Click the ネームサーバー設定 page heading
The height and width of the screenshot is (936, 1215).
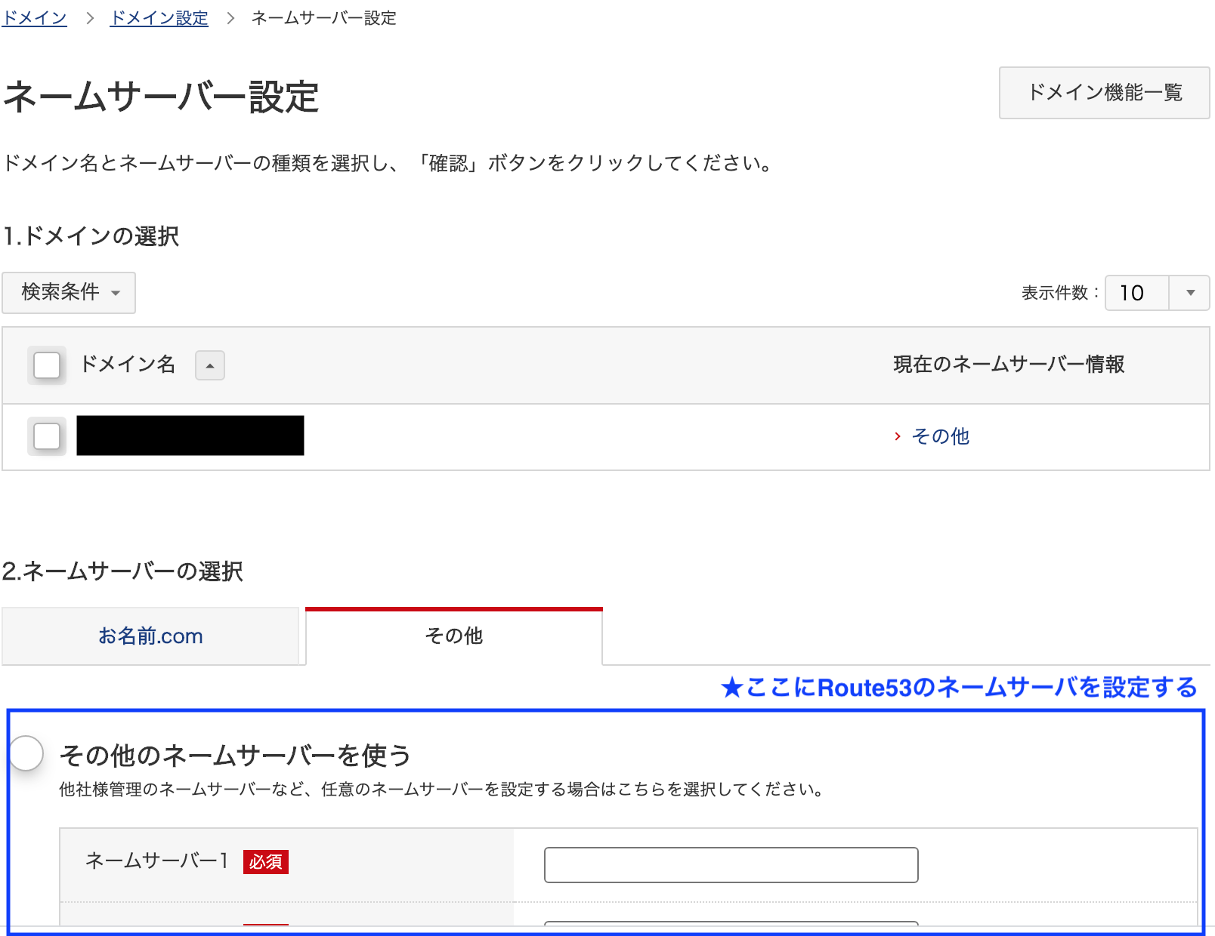tap(161, 97)
